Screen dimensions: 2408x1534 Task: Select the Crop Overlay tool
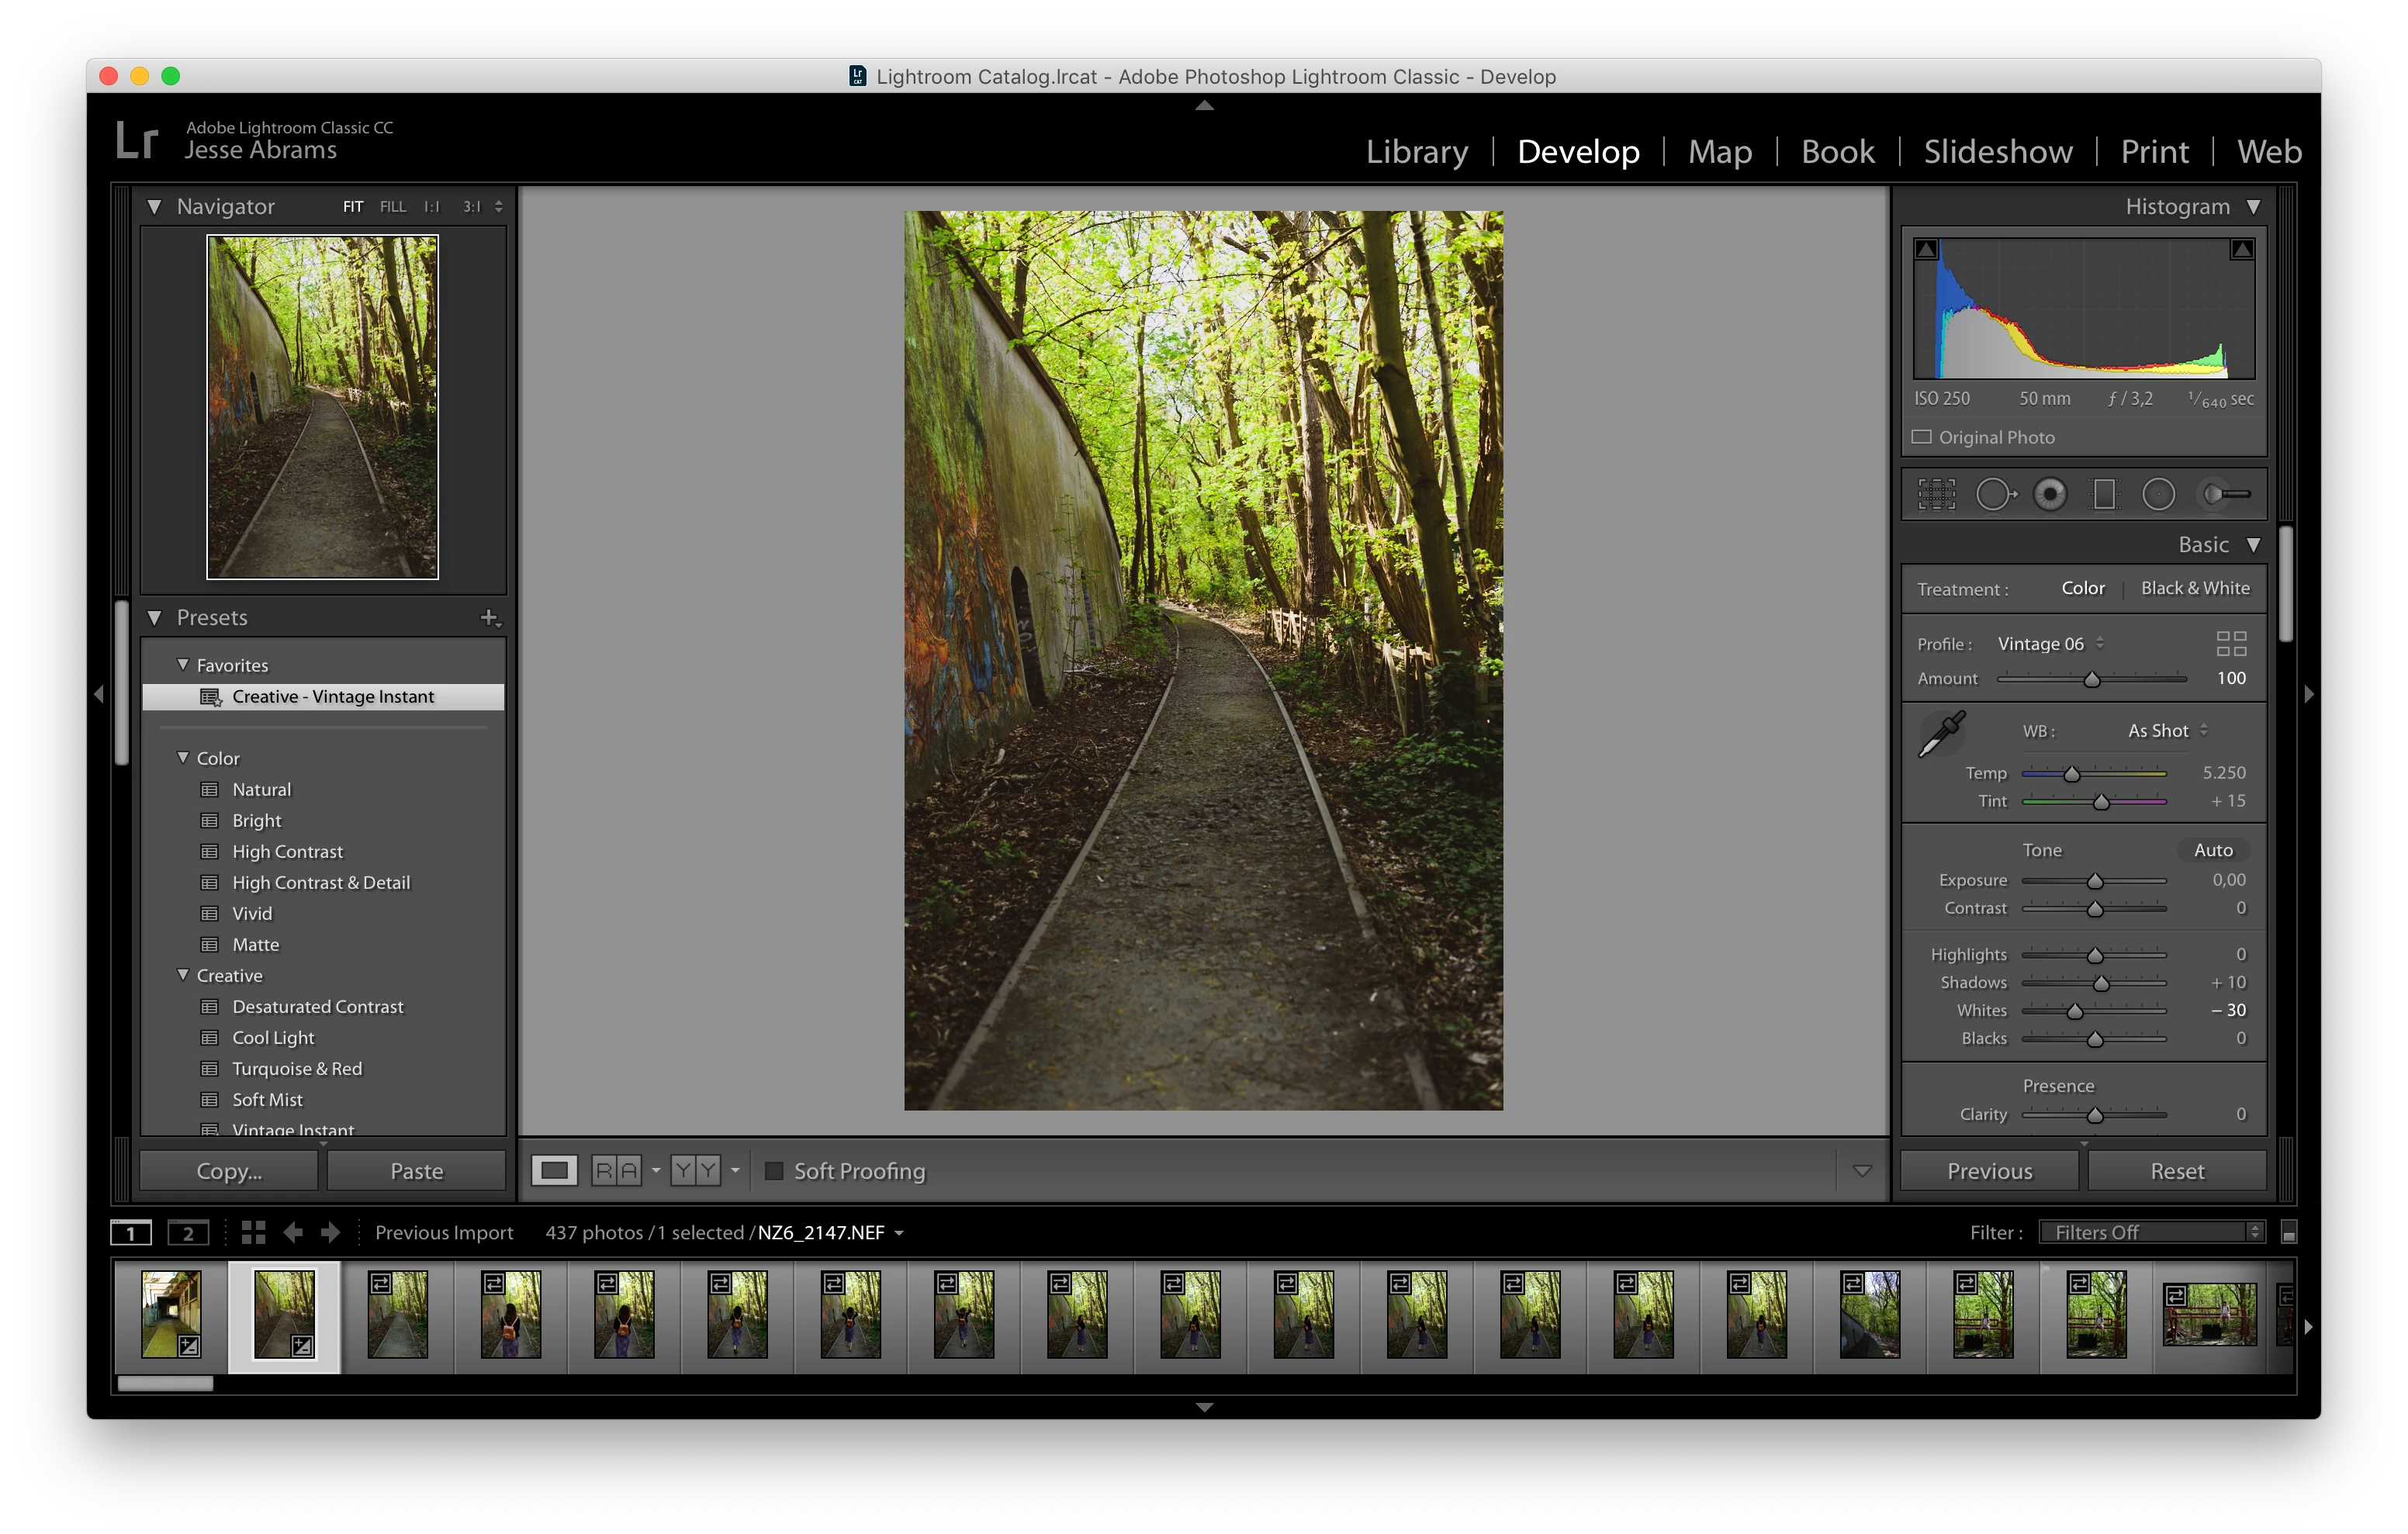click(1936, 494)
